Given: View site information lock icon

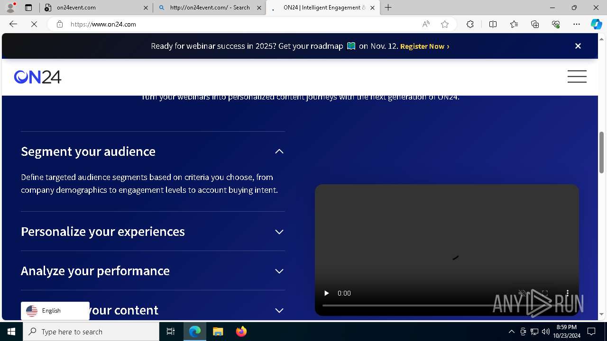Looking at the screenshot, I should coord(60,24).
